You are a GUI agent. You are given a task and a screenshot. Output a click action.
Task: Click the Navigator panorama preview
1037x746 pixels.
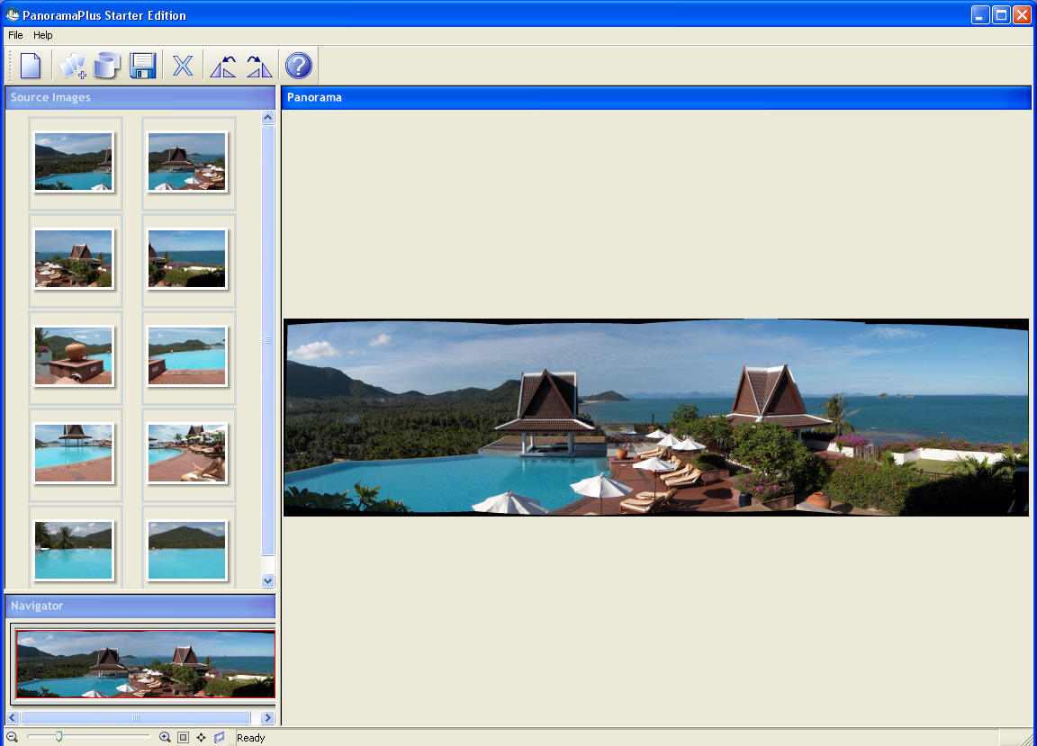(x=144, y=664)
